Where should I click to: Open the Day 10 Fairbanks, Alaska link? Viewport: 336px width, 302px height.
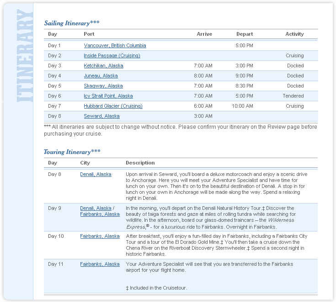[100, 236]
